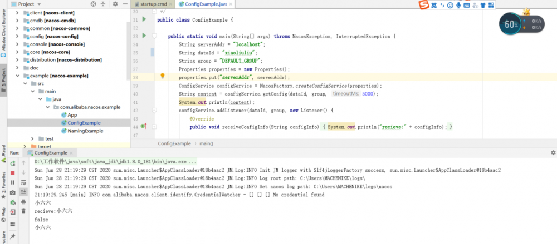Switch to the startup.cmd tab
The width and height of the screenshot is (557, 244).
[x=153, y=4]
